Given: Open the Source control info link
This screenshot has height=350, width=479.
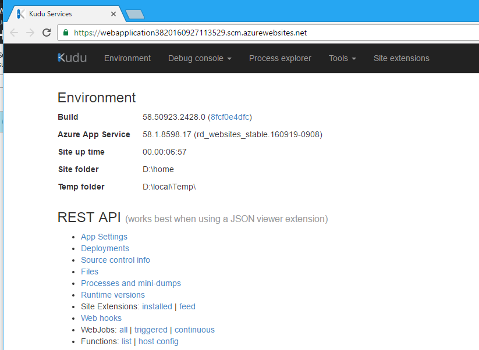Looking at the screenshot, I should [115, 260].
